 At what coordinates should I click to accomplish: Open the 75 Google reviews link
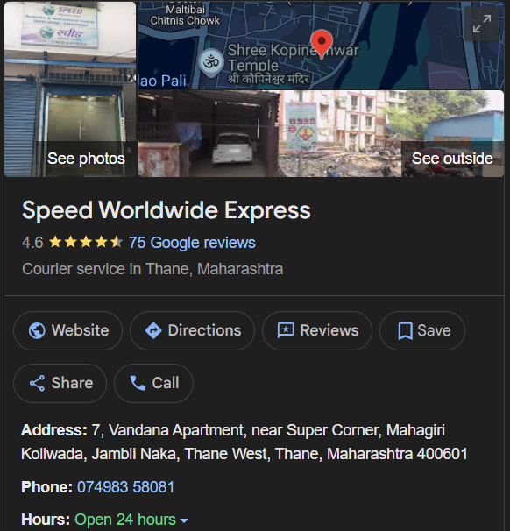(x=192, y=243)
